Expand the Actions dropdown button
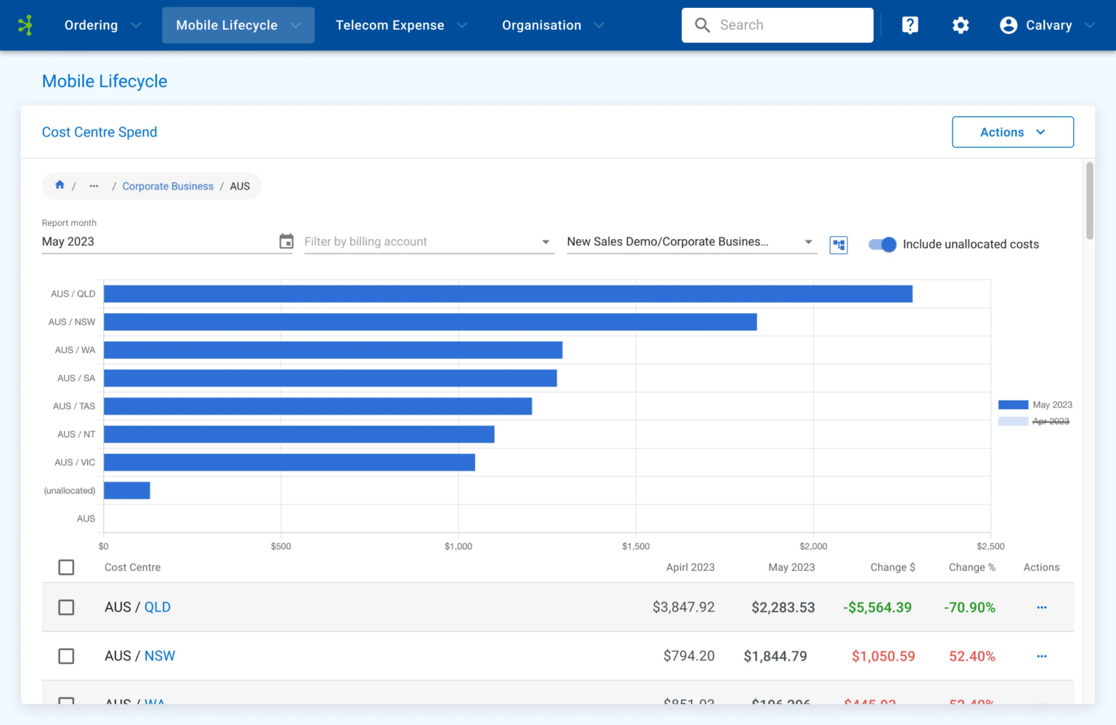The image size is (1116, 725). pos(1012,132)
